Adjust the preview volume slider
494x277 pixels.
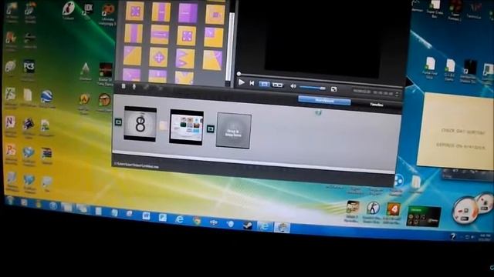[x=312, y=88]
